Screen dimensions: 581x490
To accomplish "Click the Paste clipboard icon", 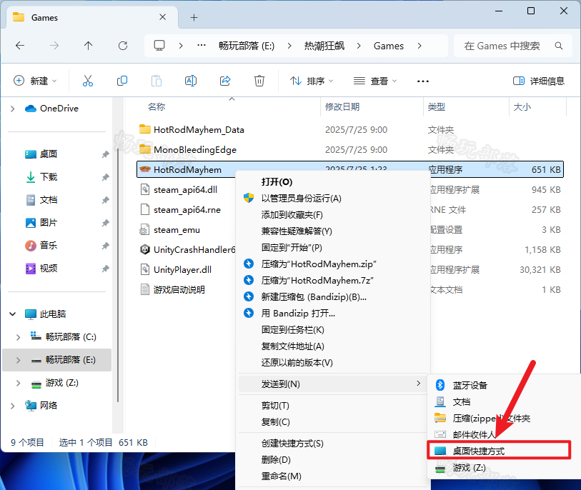I will [x=157, y=81].
